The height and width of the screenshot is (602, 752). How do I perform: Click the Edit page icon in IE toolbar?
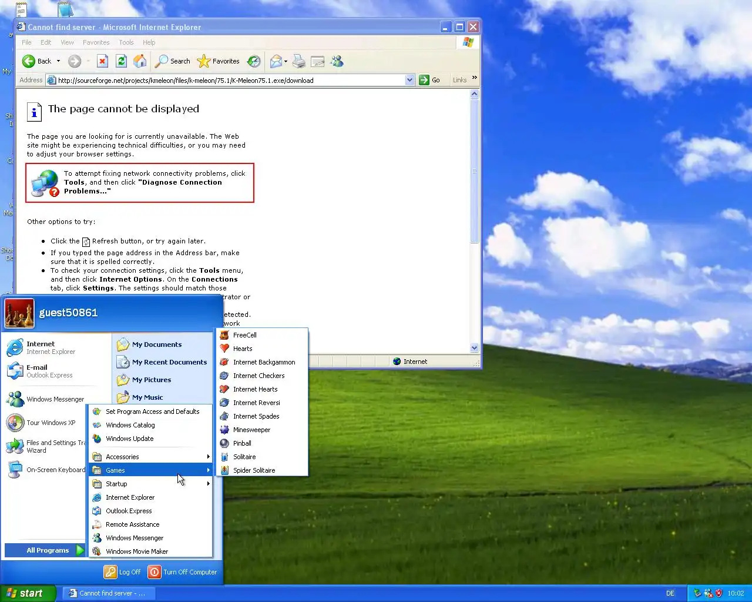tap(318, 61)
